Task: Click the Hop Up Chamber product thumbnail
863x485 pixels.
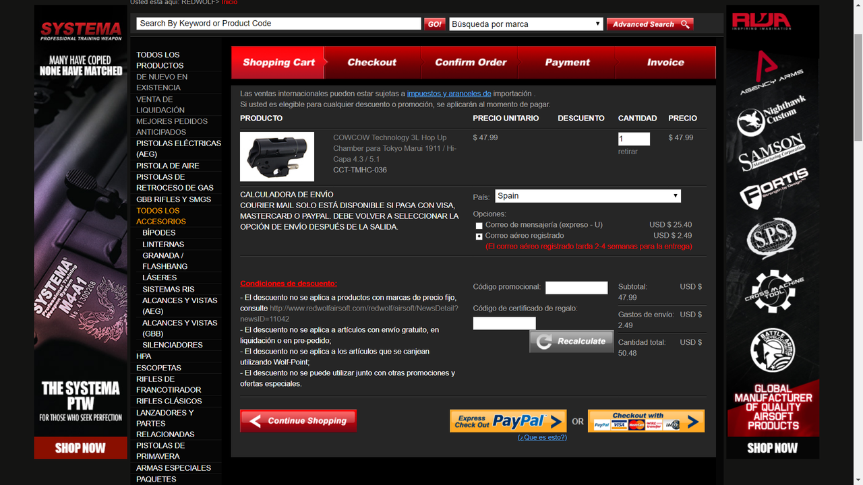Action: point(277,157)
